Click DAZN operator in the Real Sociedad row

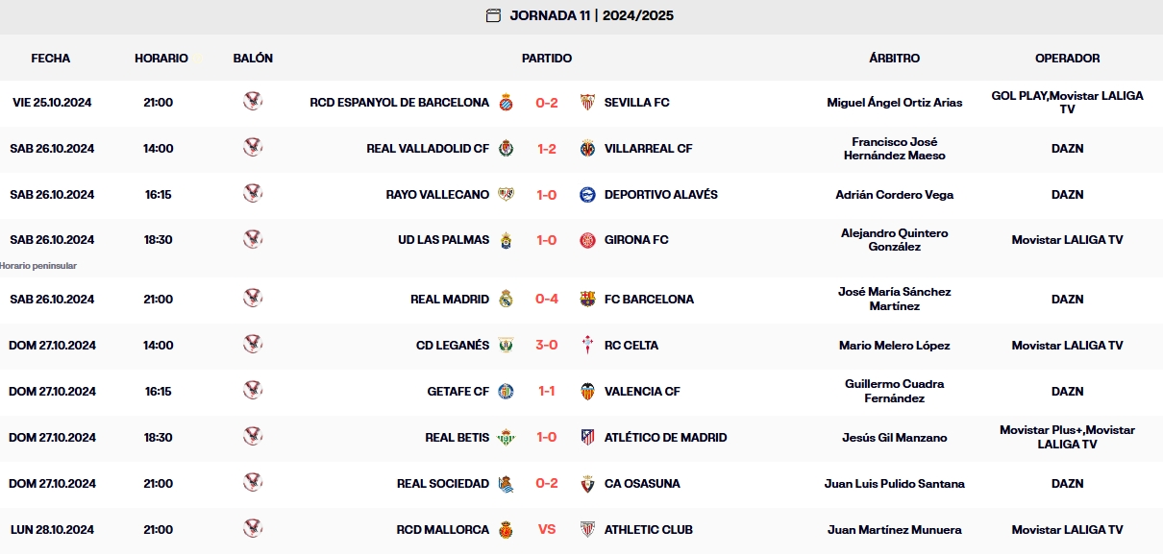1069,484
